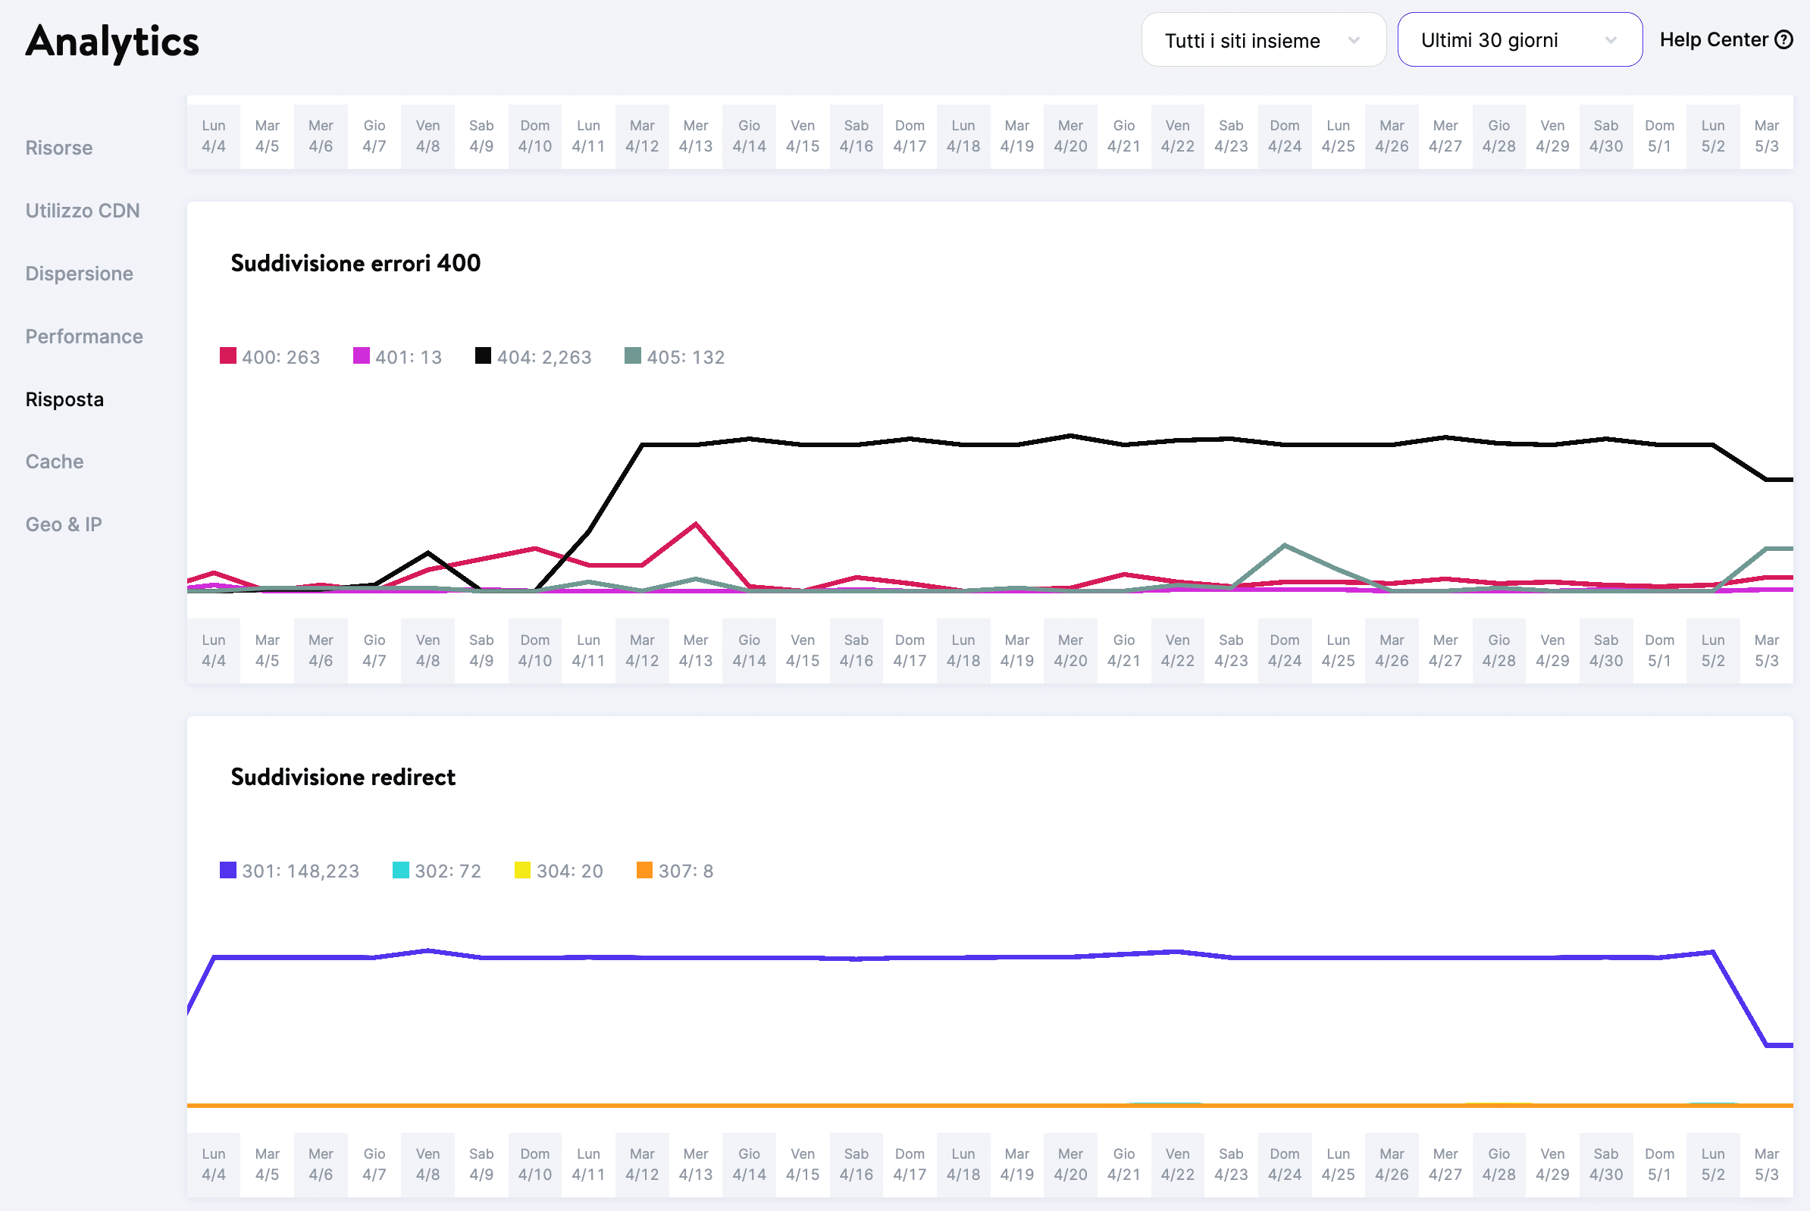Toggle the orange 307 legend swatch
The width and height of the screenshot is (1810, 1211).
coord(644,871)
